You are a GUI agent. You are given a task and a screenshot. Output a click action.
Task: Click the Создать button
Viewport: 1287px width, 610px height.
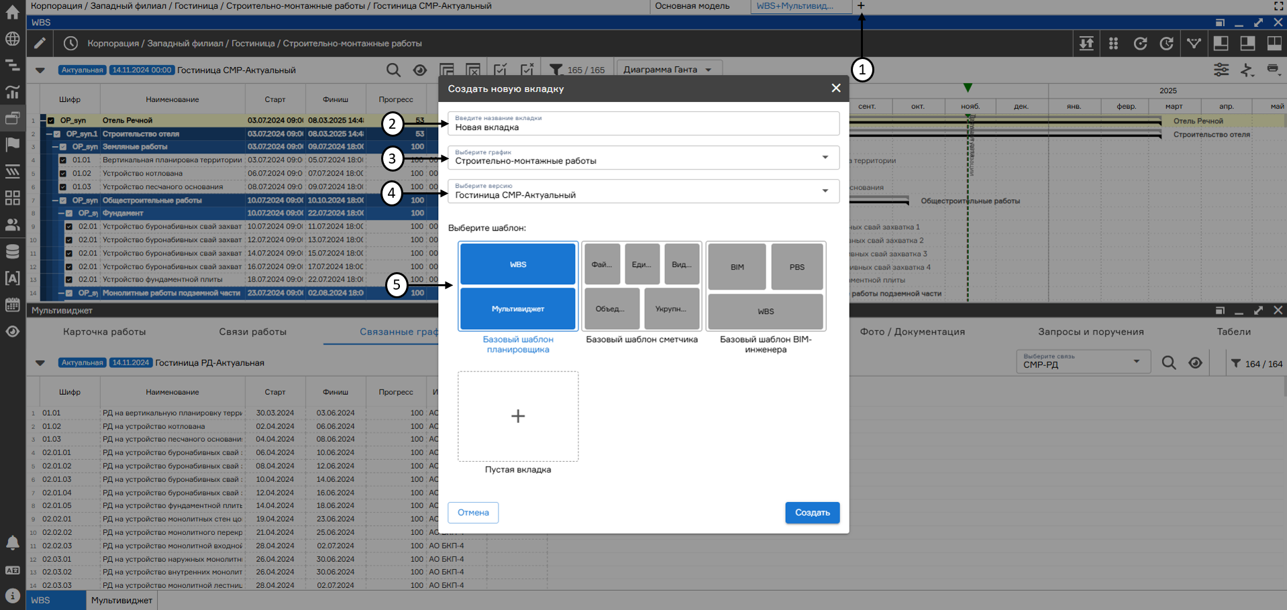813,513
